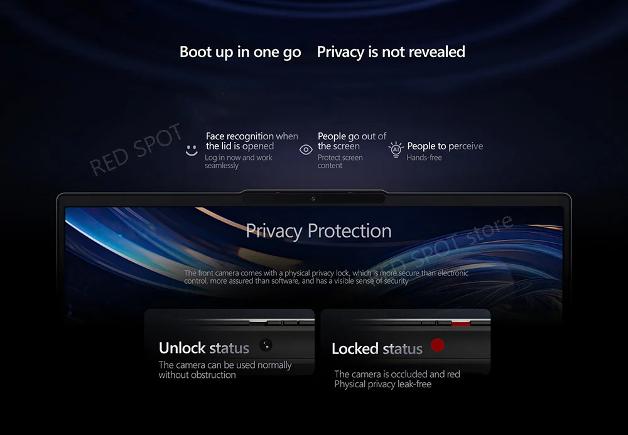628x435 pixels.
Task: Click the red privacy shutter slider
Action: 460,323
